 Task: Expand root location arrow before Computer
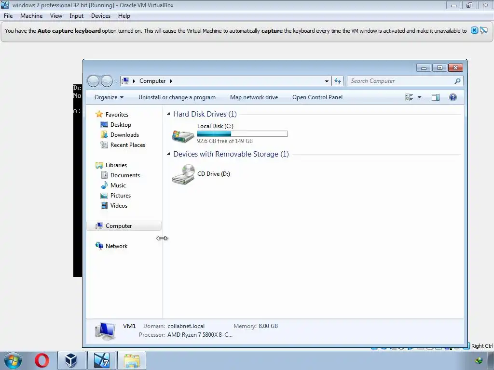click(x=134, y=81)
